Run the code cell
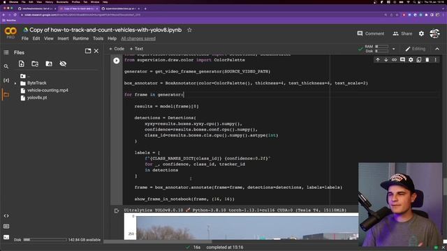Screen dimensions: 447x251 117,61
